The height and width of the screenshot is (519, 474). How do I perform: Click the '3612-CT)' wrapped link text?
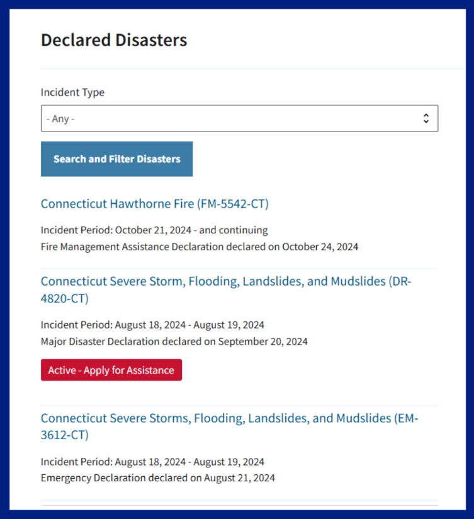click(x=65, y=435)
